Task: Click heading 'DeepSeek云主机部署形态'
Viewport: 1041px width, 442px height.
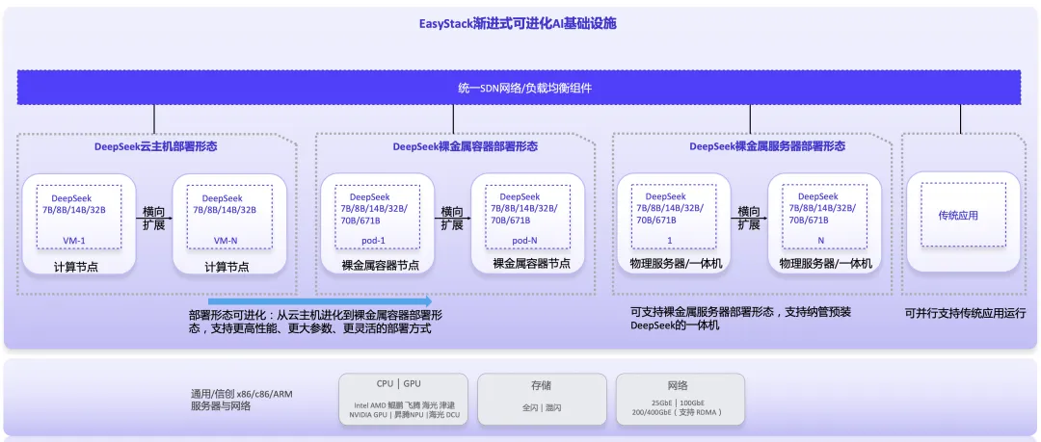Action: click(155, 146)
